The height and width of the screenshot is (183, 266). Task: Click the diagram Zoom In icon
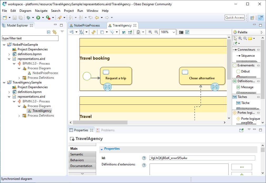(x=150, y=32)
